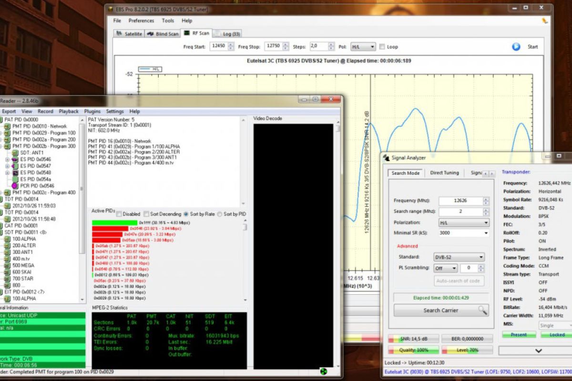Click the Search Carrier button
The image size is (572, 381).
click(x=440, y=311)
